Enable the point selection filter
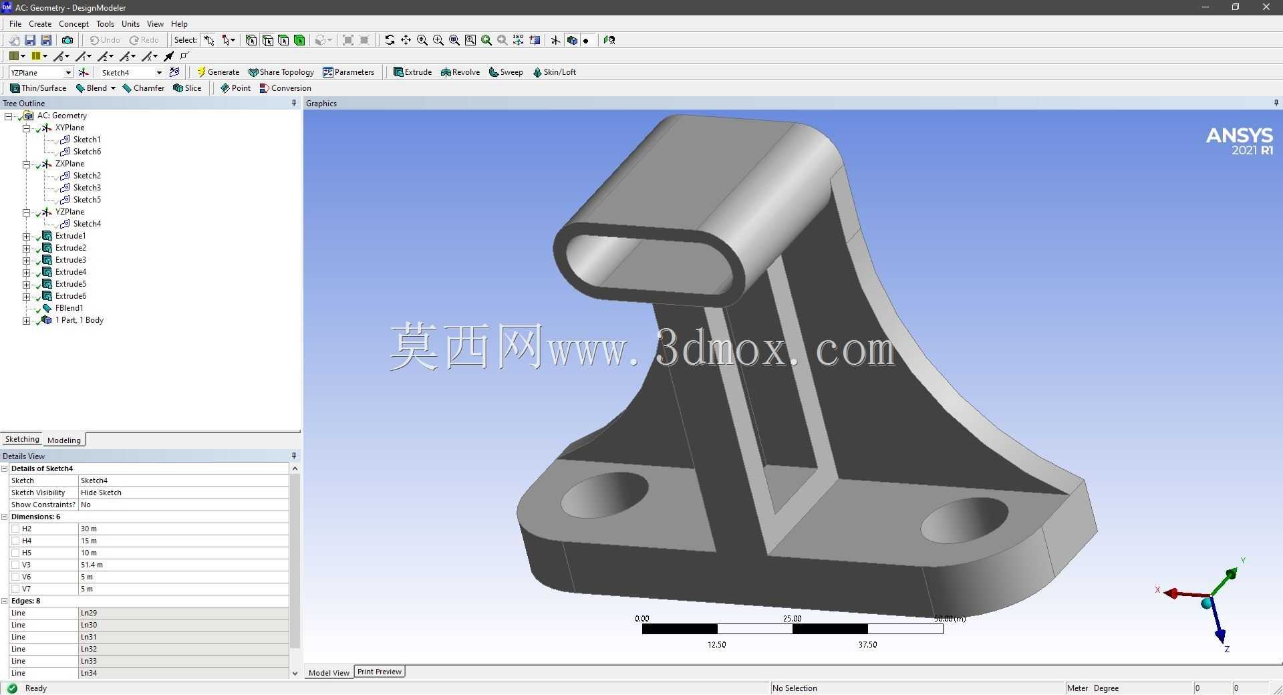 [251, 40]
